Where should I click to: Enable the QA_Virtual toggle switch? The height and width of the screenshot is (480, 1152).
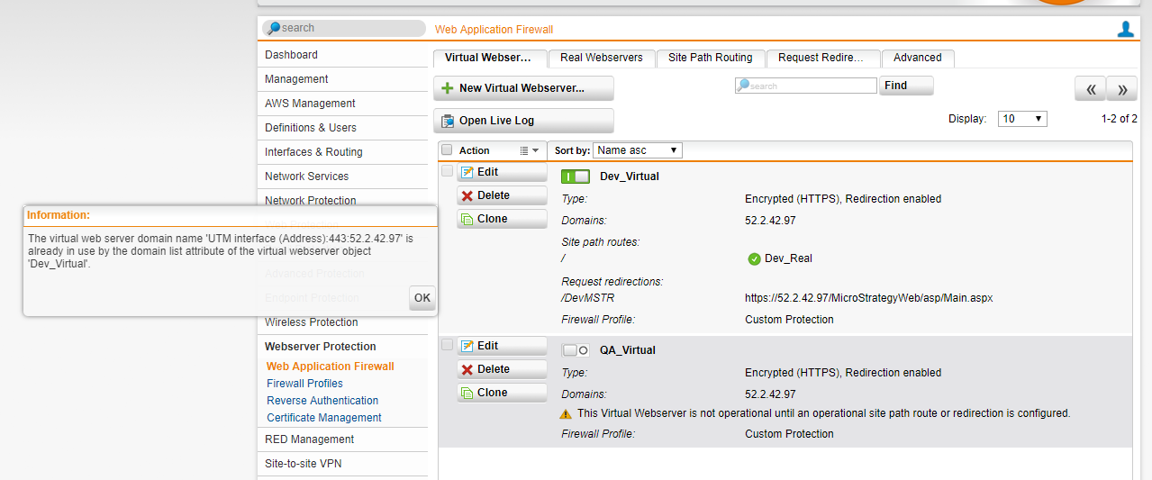pyautogui.click(x=576, y=350)
